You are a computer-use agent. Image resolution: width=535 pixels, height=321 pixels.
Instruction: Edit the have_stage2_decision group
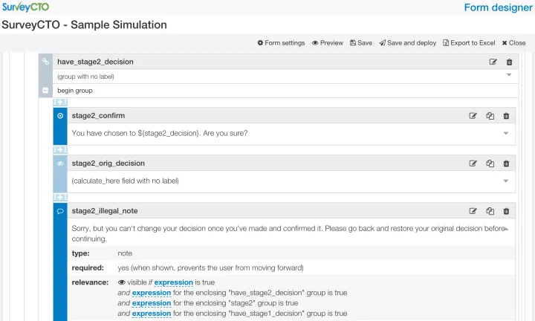493,62
